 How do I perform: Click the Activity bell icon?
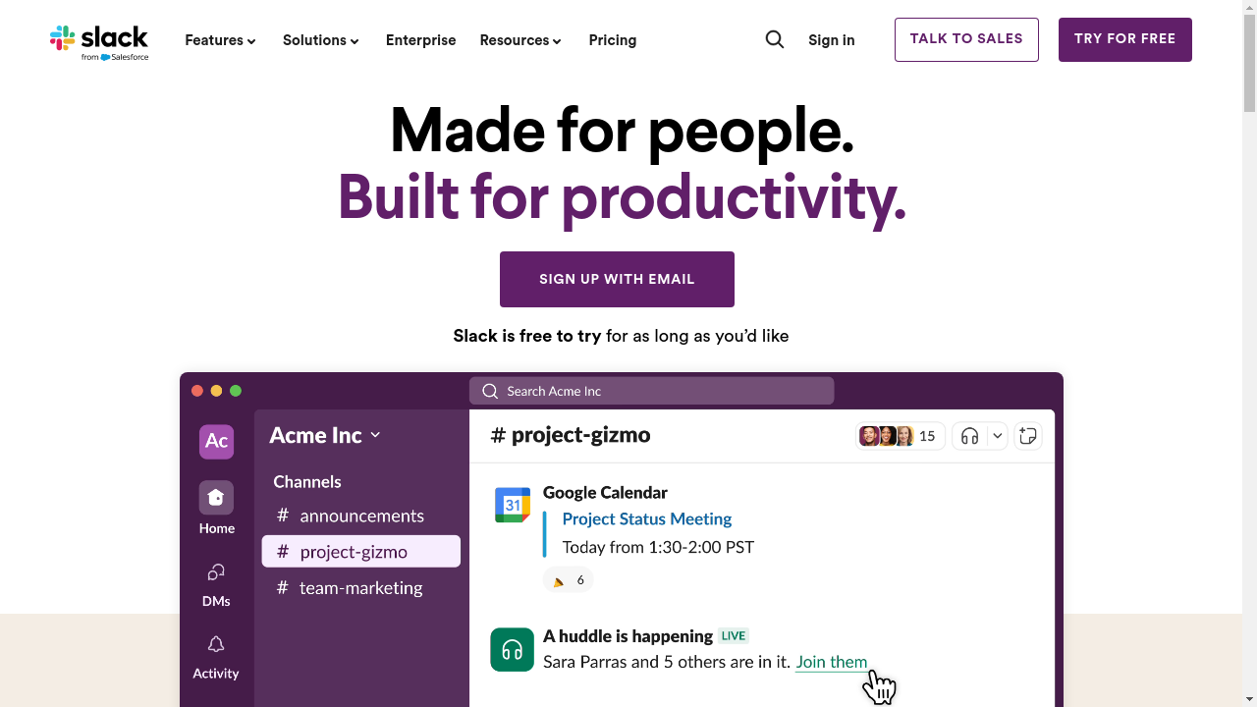216,645
